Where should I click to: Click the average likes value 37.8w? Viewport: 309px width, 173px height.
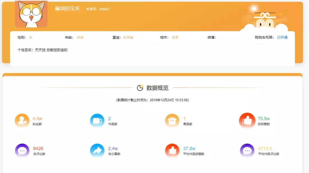pos(189,148)
